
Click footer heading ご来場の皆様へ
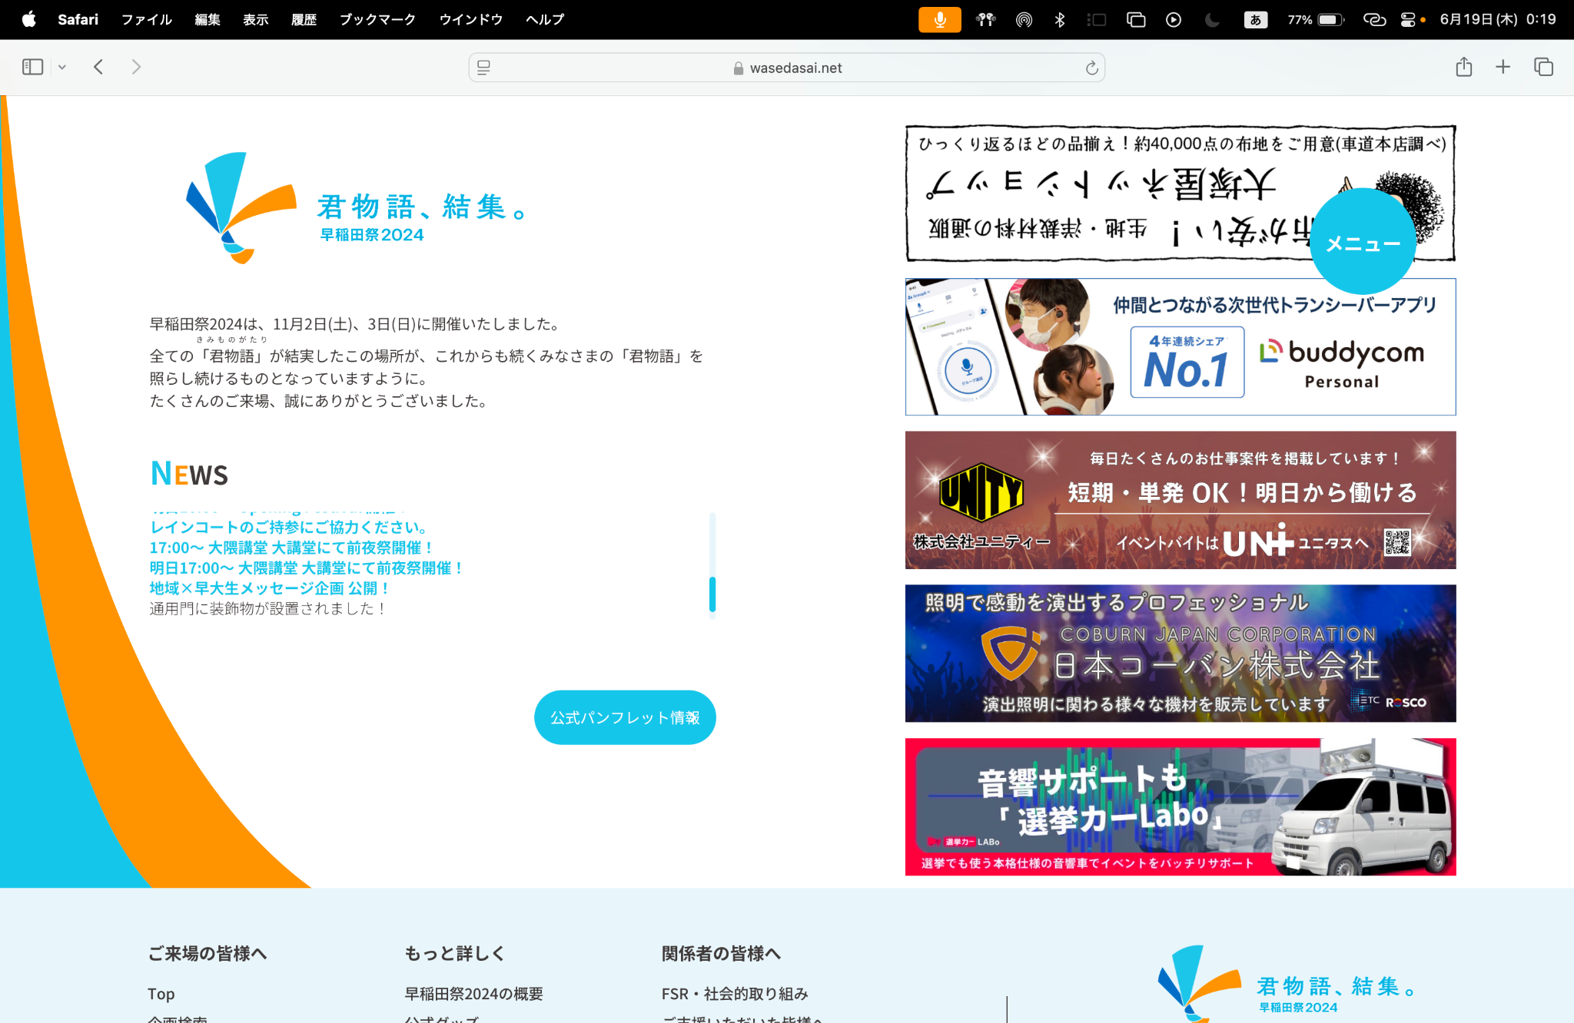tap(208, 953)
